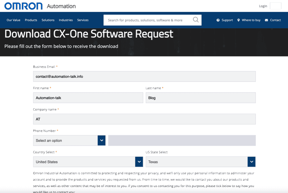Click the US State Select label
The image size is (288, 193).
tap(157, 152)
